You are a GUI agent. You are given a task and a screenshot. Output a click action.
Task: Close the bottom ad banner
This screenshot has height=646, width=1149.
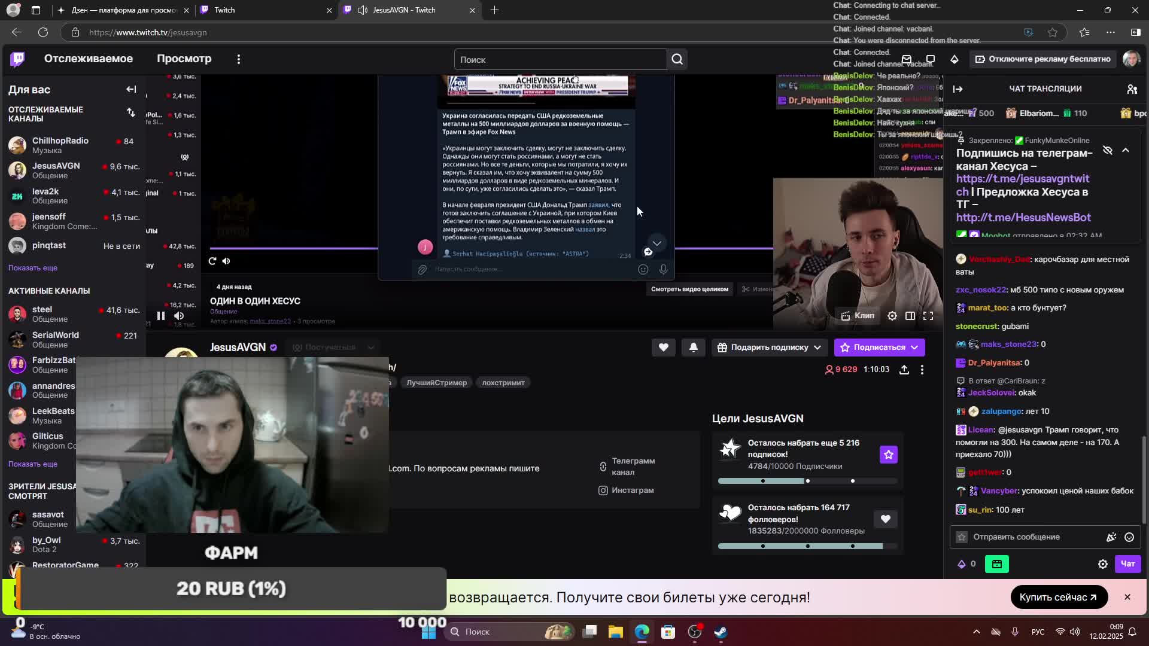click(x=1127, y=597)
